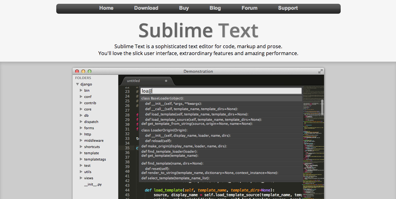Viewport: 396px width, 199px height.
Task: Select def render_to_string result
Action: click(x=221, y=173)
